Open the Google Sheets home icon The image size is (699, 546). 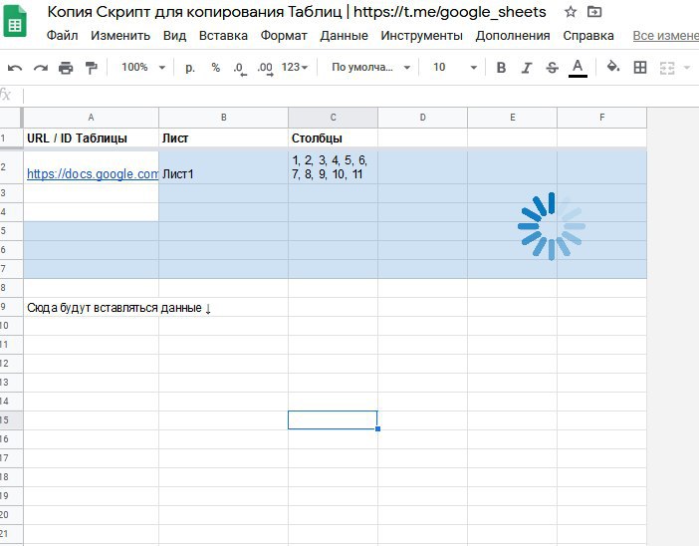pyautogui.click(x=15, y=21)
